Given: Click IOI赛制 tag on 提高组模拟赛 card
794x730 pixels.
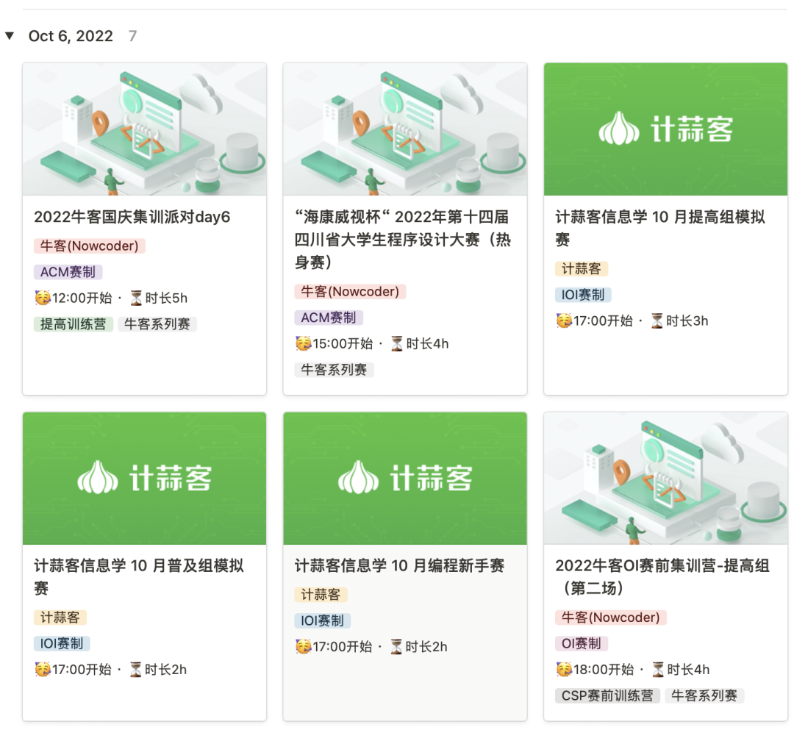Looking at the screenshot, I should [x=583, y=295].
